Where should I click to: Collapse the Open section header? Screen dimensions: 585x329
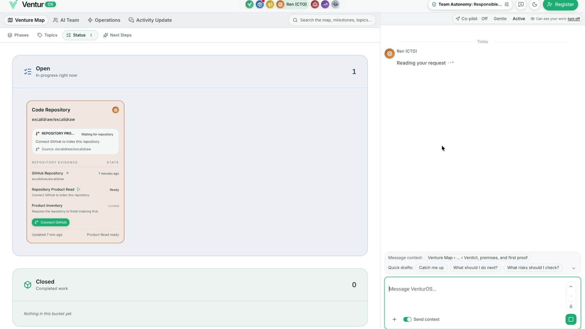[x=190, y=72]
